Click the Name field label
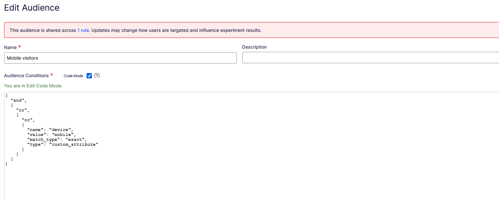499x200 pixels. pyautogui.click(x=10, y=47)
